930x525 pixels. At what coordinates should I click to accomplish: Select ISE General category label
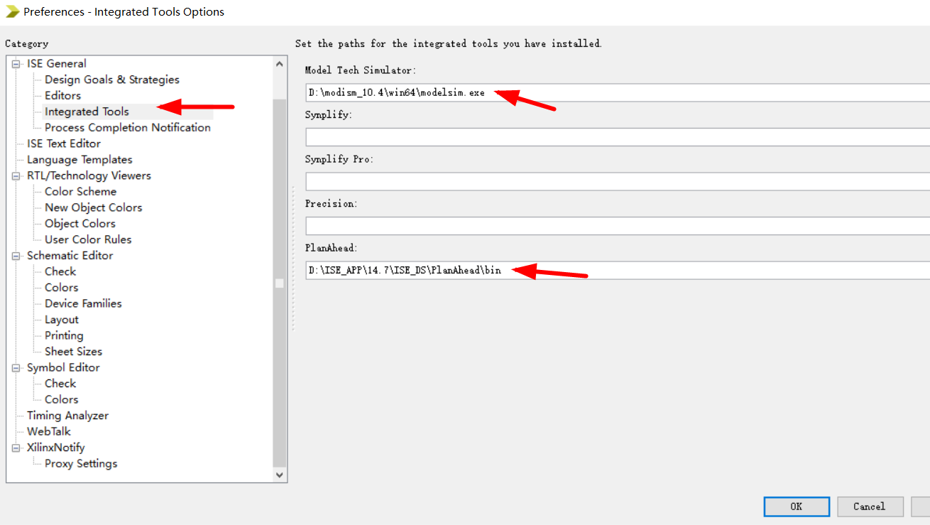[x=57, y=63]
